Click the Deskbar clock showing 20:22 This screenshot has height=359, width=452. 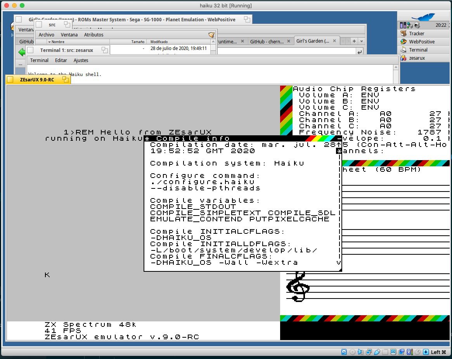441,25
